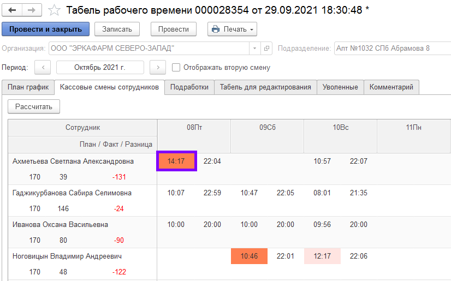Go to previous period month
Screen dimensions: 451x281
click(x=43, y=68)
